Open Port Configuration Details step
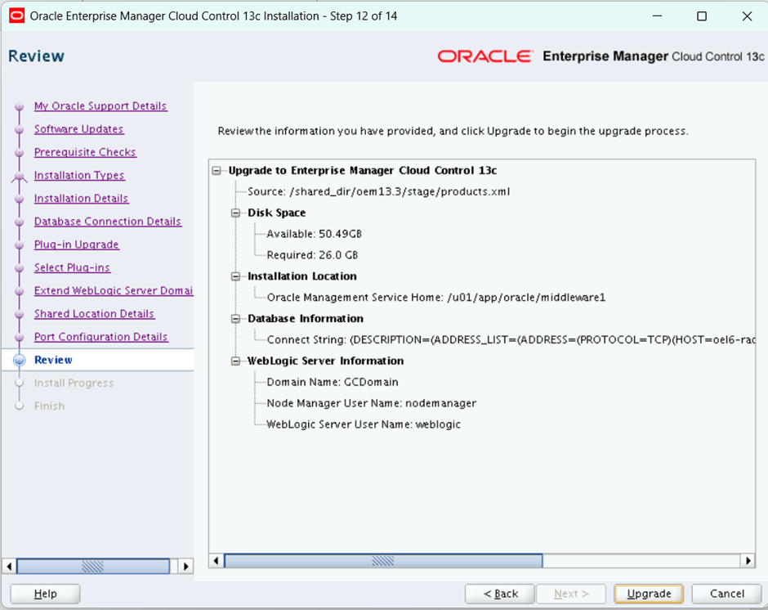 point(100,337)
